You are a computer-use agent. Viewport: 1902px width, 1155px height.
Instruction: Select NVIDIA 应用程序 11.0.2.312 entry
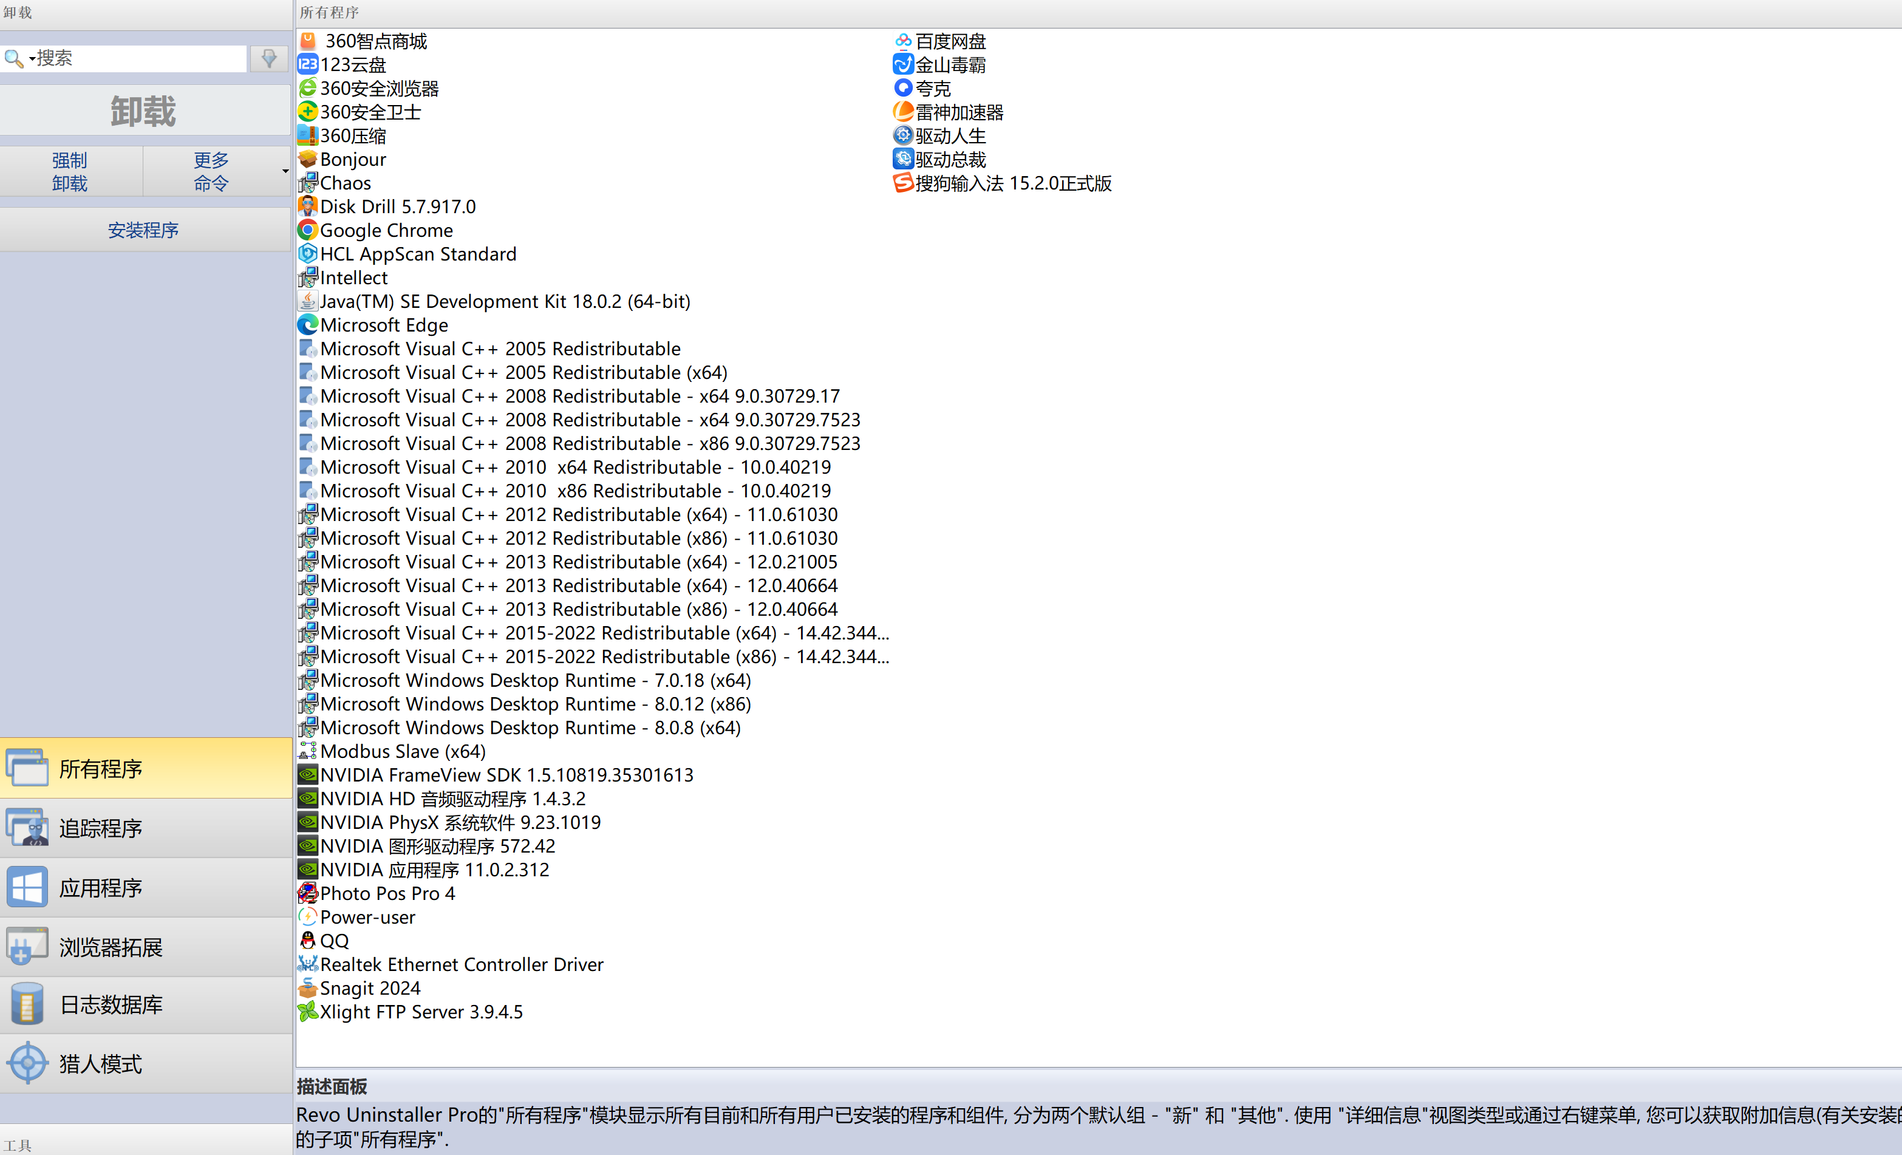tap(424, 870)
